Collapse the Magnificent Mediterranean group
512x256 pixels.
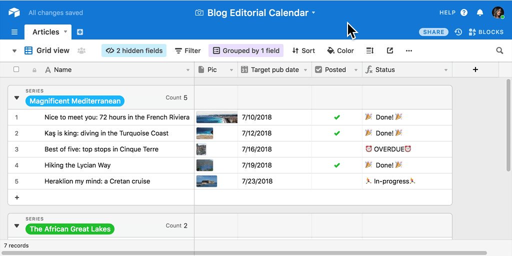point(16,98)
